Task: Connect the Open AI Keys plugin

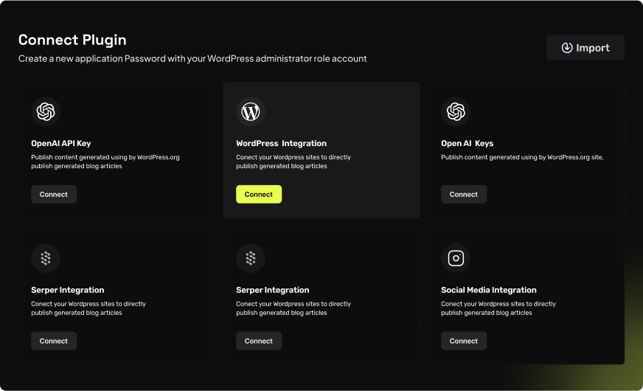Action: (x=464, y=195)
